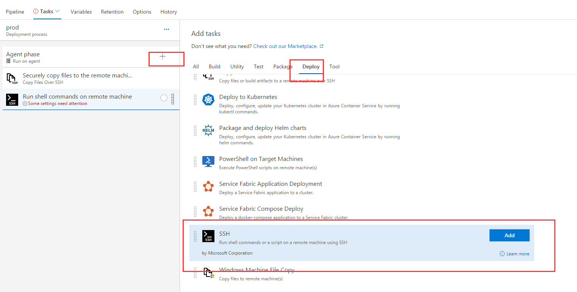Click drag handle beside Helm charts task
577x292 pixels.
(195, 131)
